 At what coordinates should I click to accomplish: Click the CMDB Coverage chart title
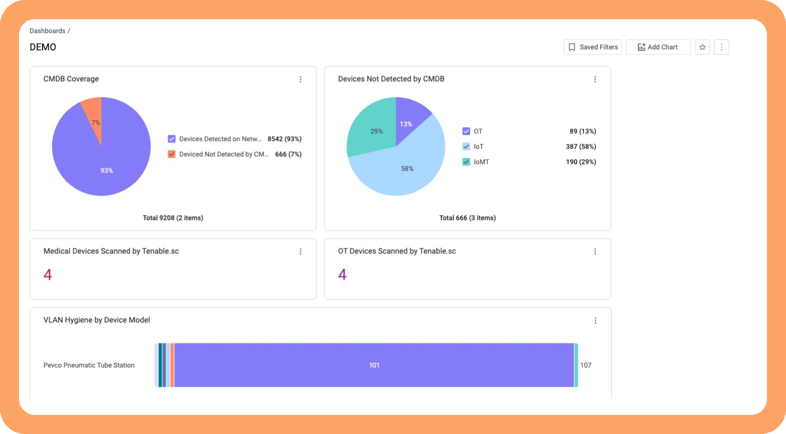(71, 79)
